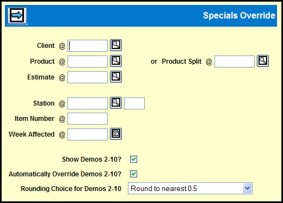The height and width of the screenshot is (203, 283).
Task: Uncheck Show Demos 2-10 checkbox
Action: coord(133,159)
